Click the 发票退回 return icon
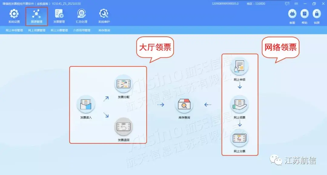 point(124,127)
